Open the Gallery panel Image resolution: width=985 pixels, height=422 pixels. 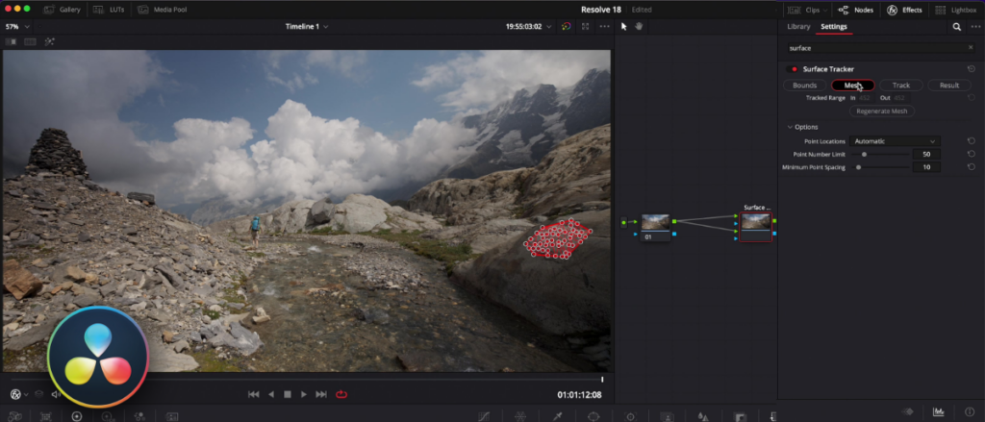[62, 10]
